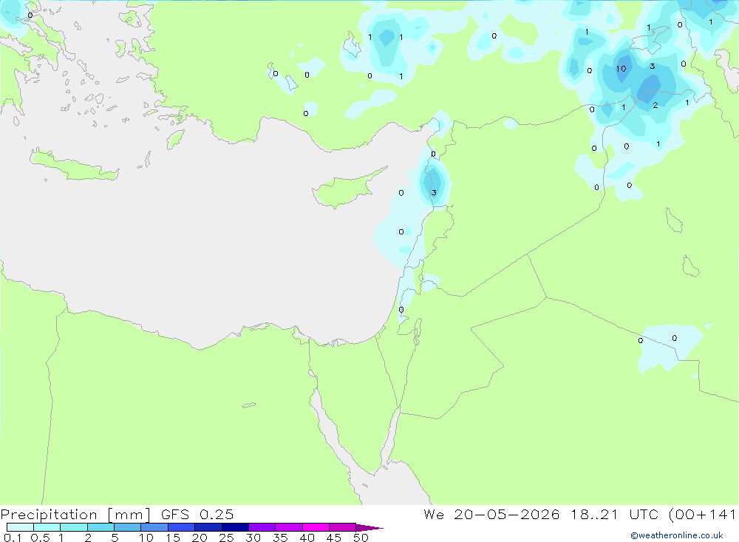739x542 pixels.
Task: Choose the 25–30 mm navy legend swatch
Action: (235, 527)
